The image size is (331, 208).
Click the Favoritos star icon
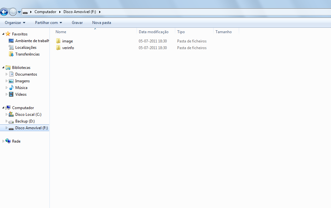click(x=8, y=34)
